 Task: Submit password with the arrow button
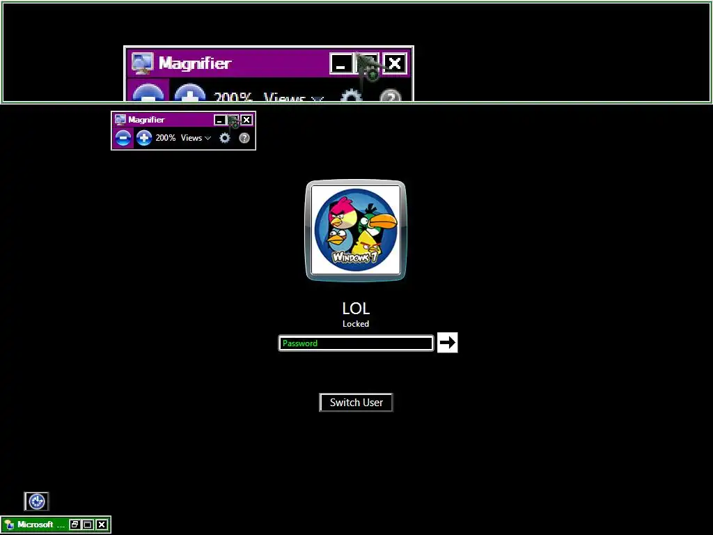[448, 342]
